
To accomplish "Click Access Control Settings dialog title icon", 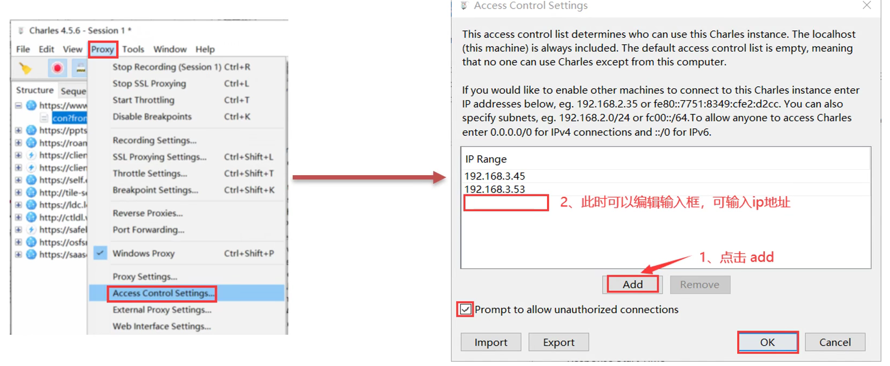I will [464, 5].
